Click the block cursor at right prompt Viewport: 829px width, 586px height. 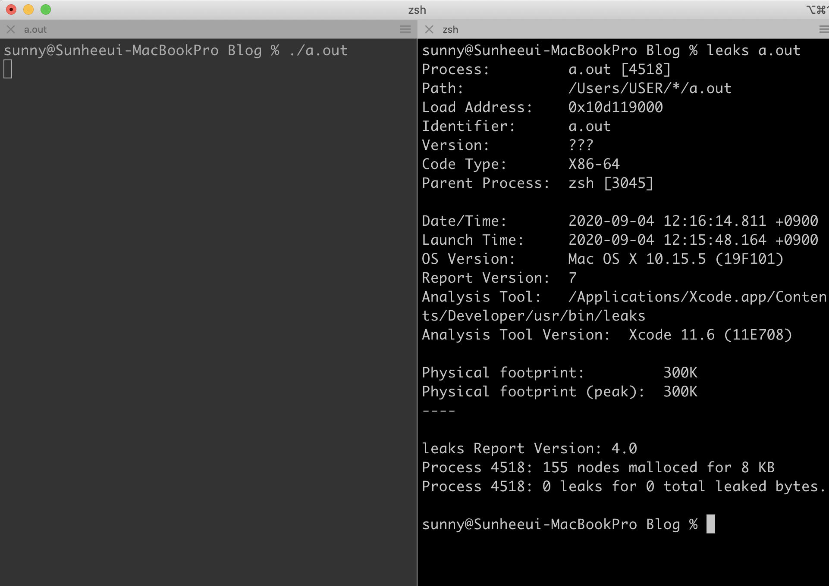(x=710, y=524)
